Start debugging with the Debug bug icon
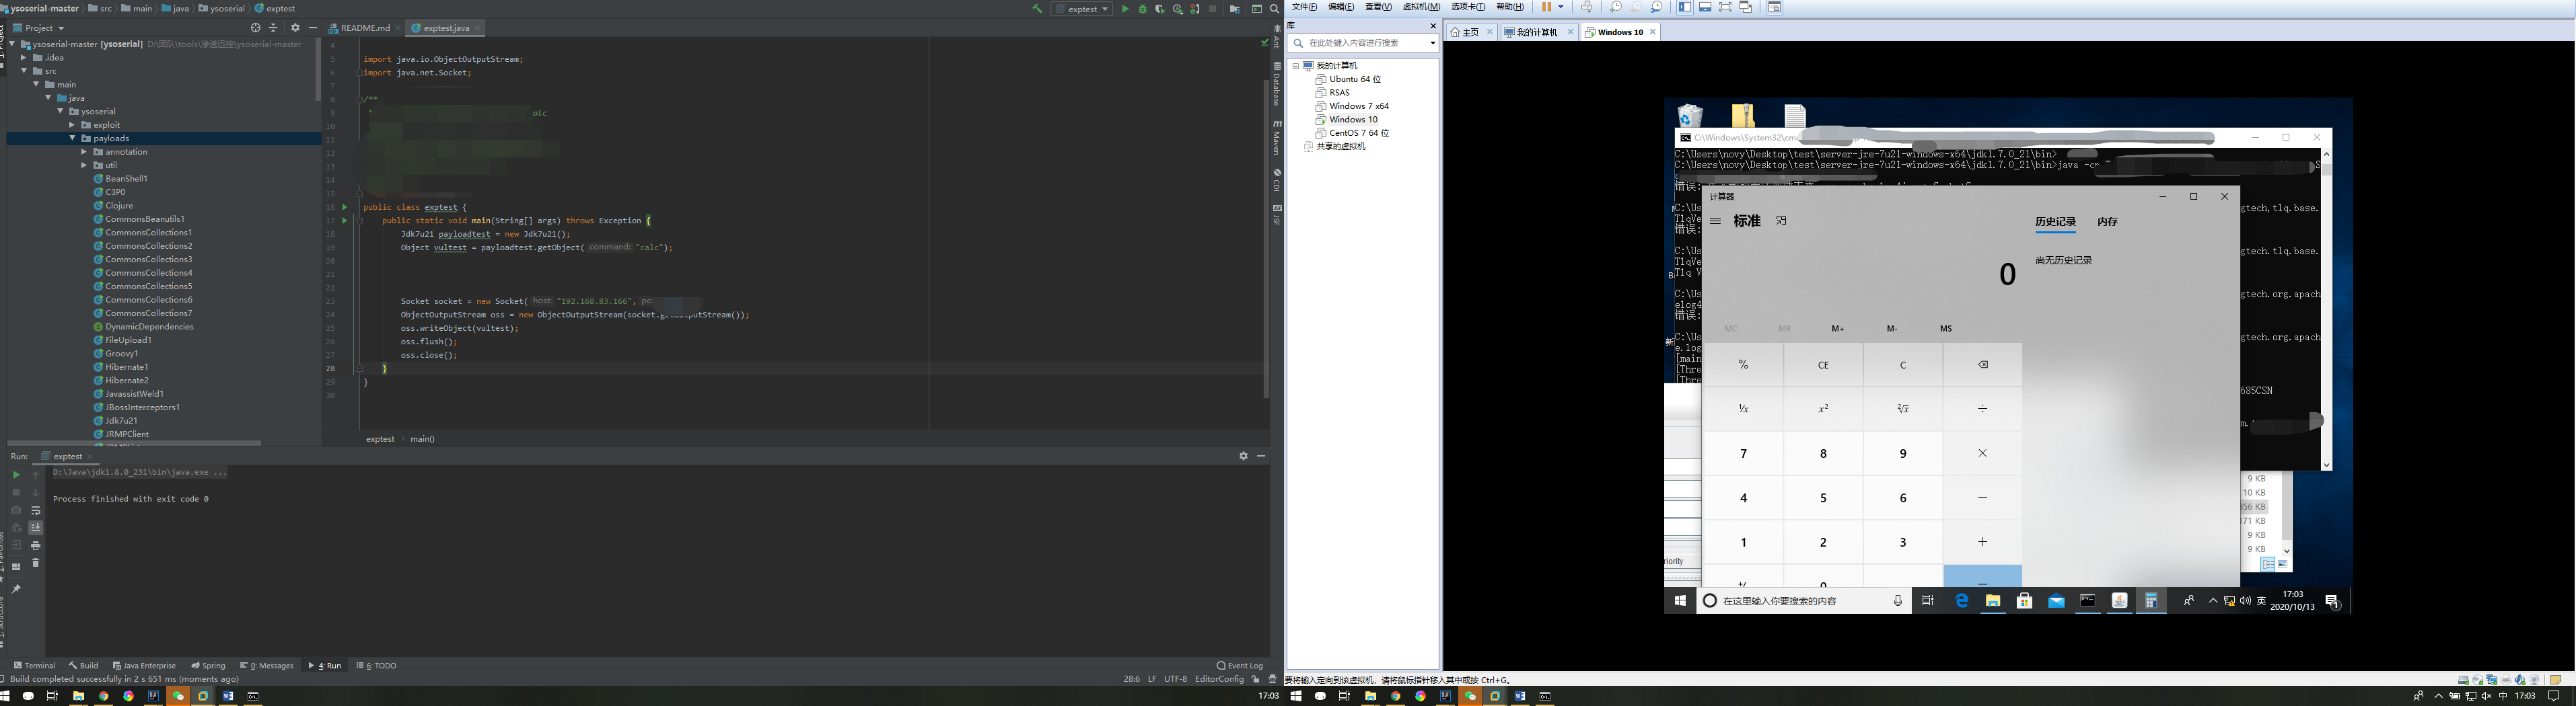The image size is (2576, 706). pyautogui.click(x=1142, y=9)
